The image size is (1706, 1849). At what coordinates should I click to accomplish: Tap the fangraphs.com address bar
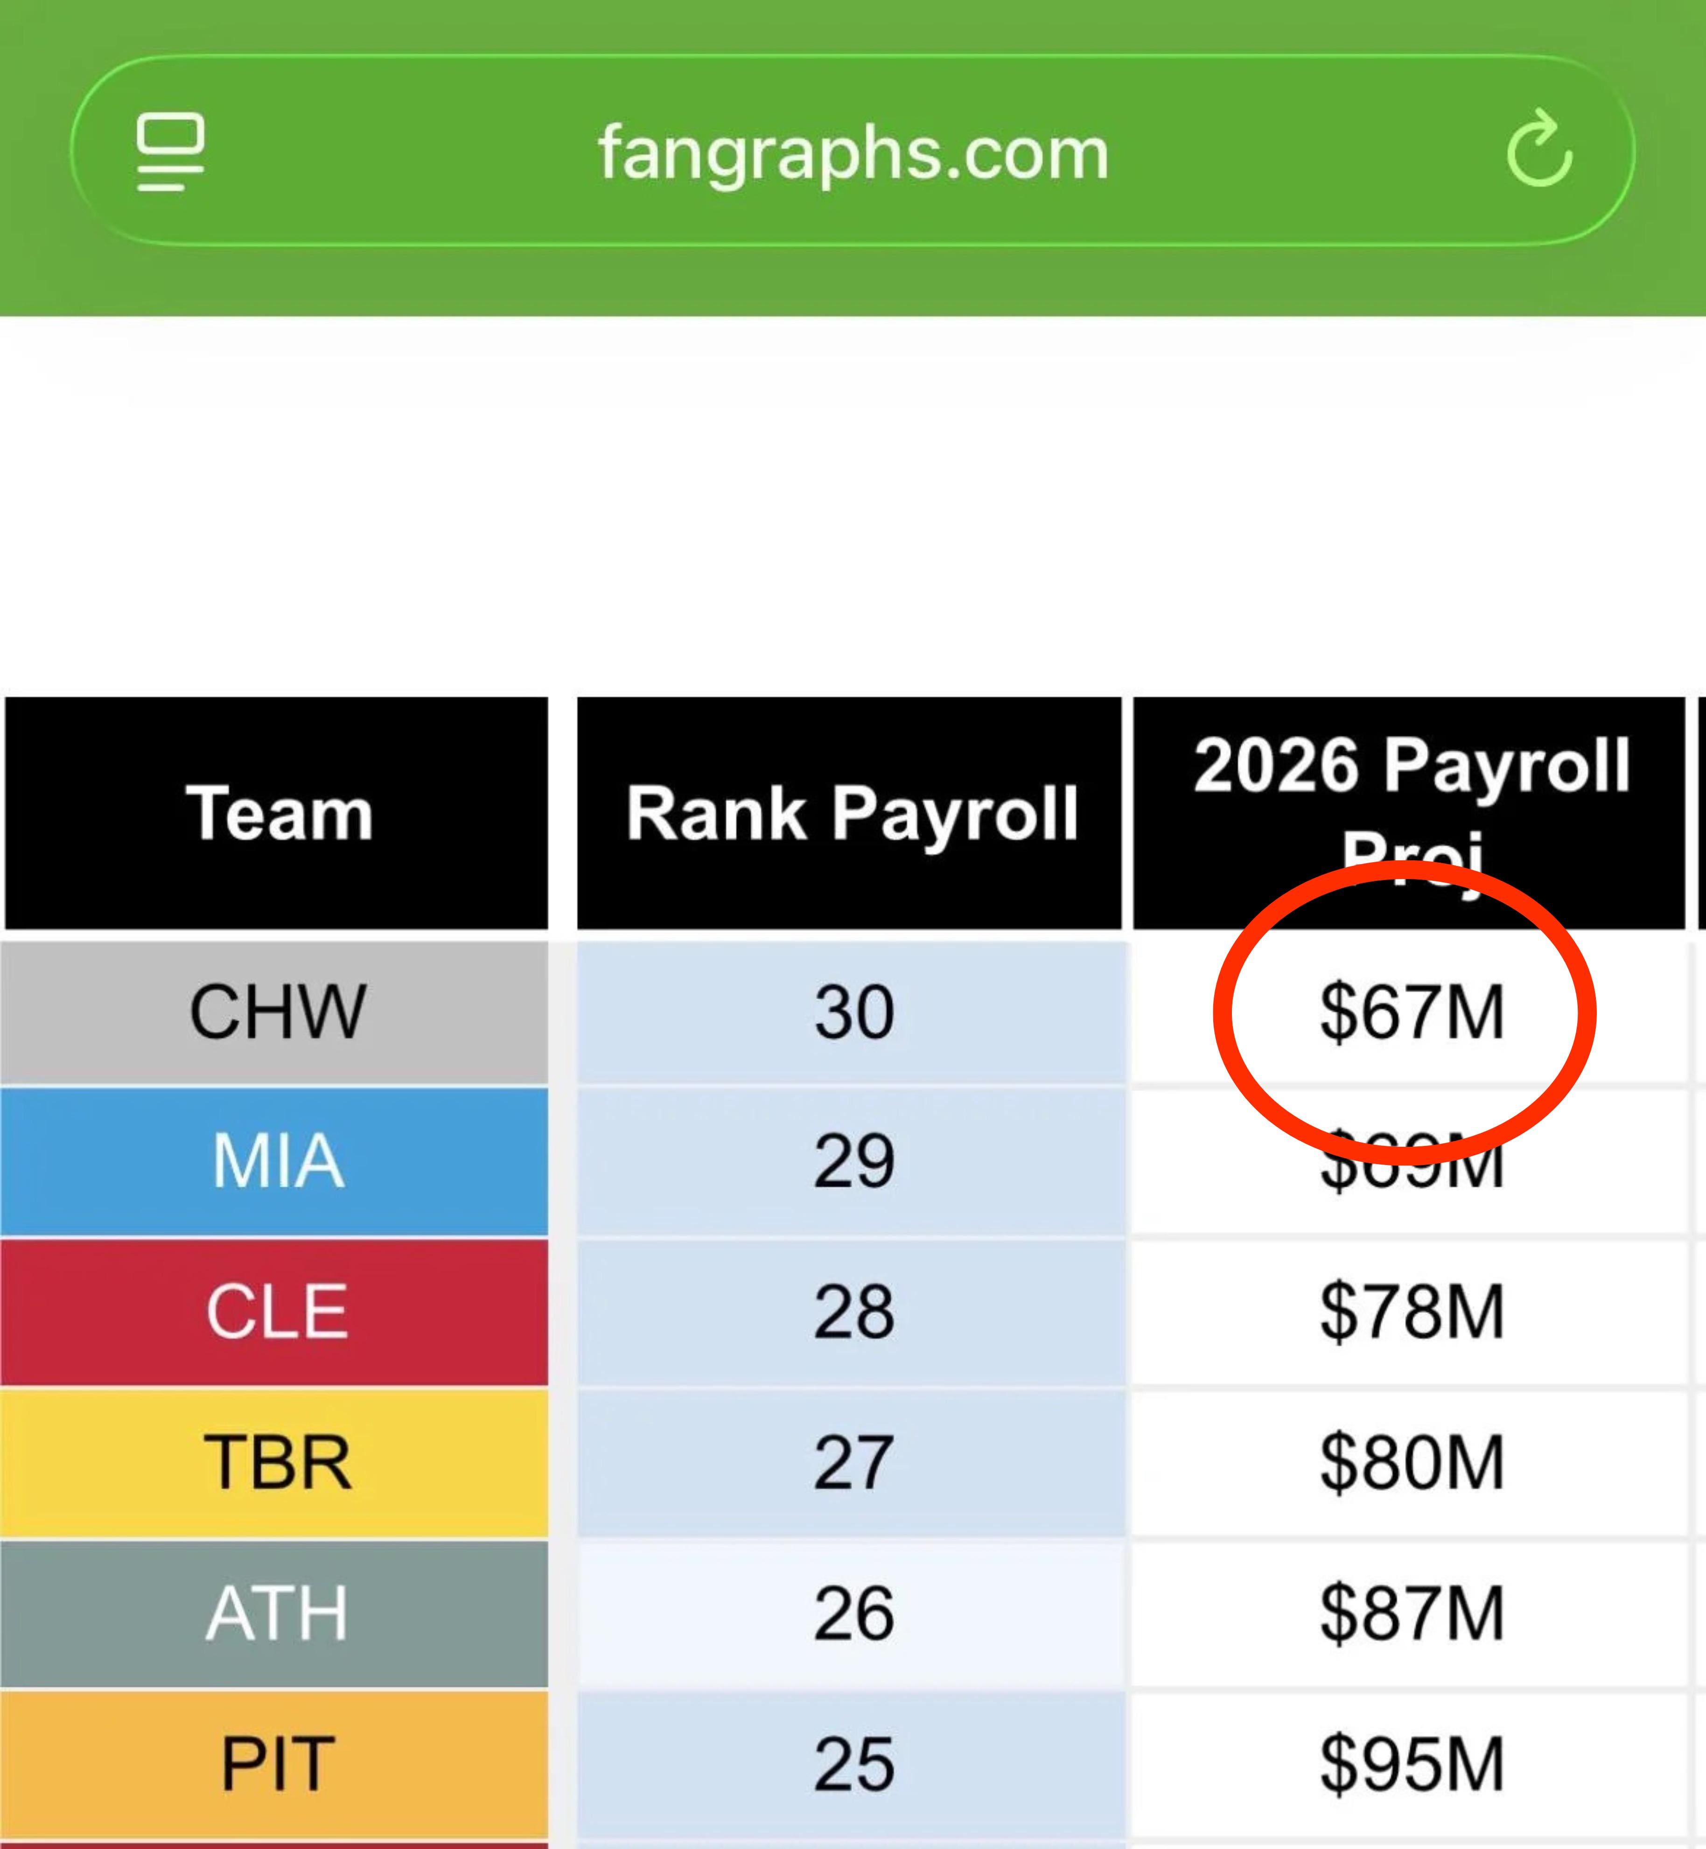pyautogui.click(x=853, y=152)
